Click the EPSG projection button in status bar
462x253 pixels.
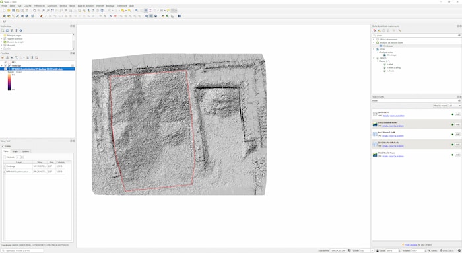(x=447, y=250)
